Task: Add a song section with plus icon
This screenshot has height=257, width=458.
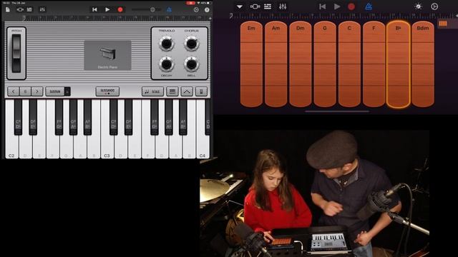Action: 210,19
